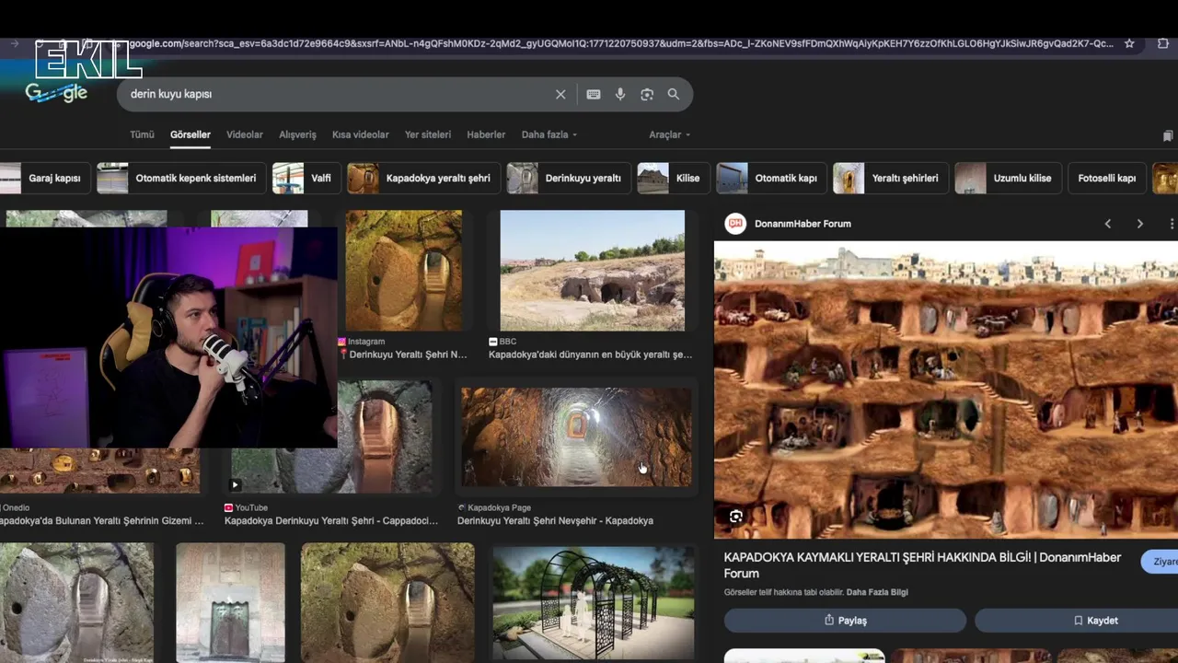
Task: Start voice search with microphone icon
Action: [x=620, y=94]
